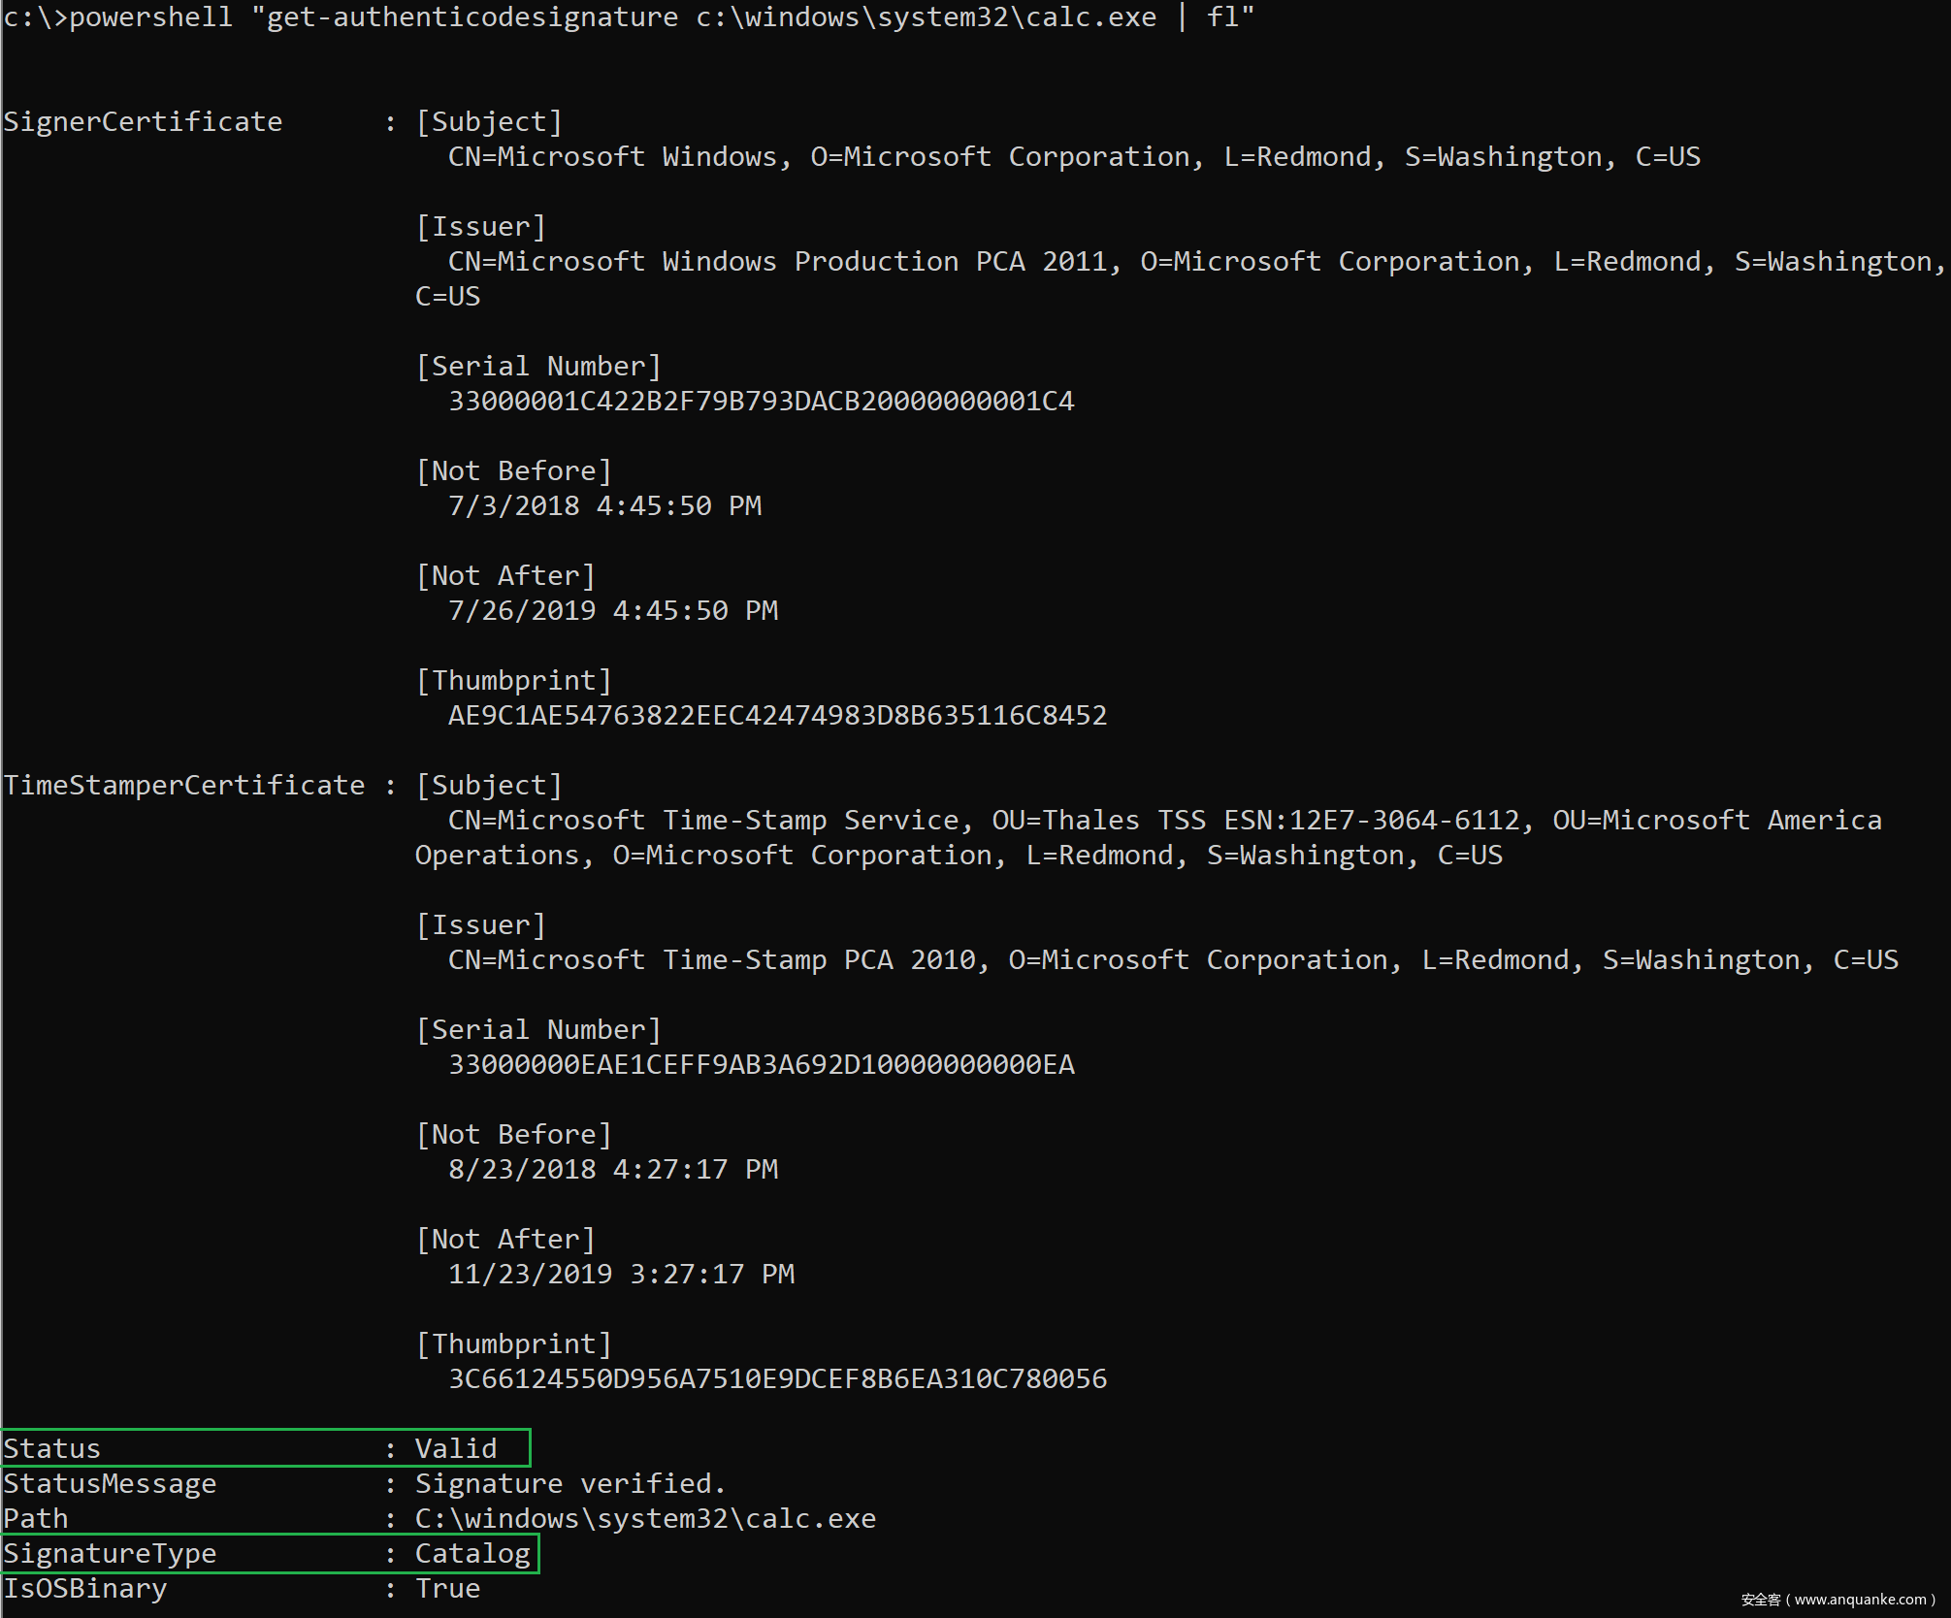Image resolution: width=1951 pixels, height=1618 pixels.
Task: Click signer thumbprint AE9C1AE54763822EEC42474983D8B635116C8452
Action: click(x=777, y=715)
